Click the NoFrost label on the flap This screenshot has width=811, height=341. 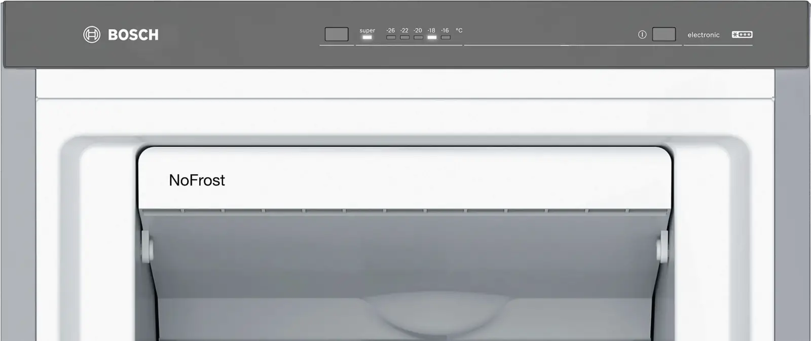(x=197, y=180)
